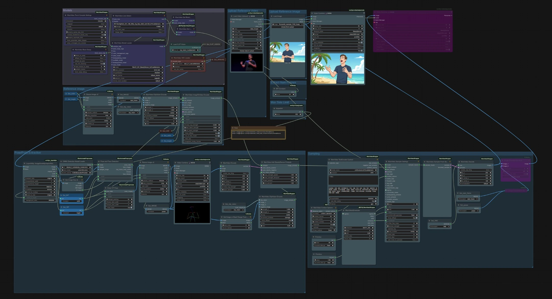Viewport: 552px width, 299px height.
Task: Open help icon on WanVideo Lora Select node
Action: click(x=164, y=16)
